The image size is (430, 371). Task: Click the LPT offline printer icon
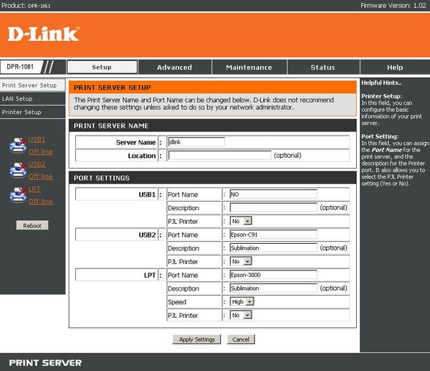click(x=18, y=194)
